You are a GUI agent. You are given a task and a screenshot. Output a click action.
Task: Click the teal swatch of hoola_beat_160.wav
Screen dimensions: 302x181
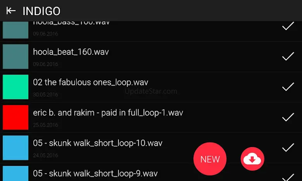pos(15,56)
